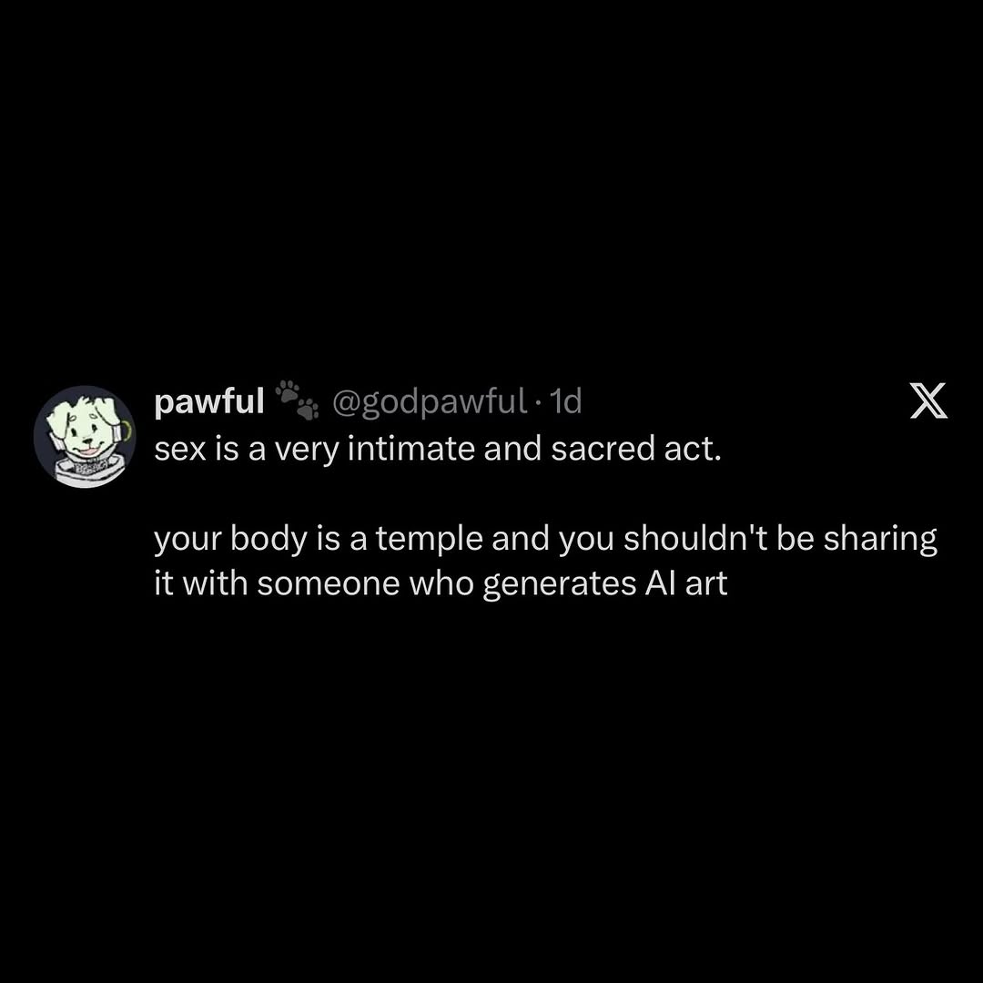Click the phrase "AI art"
Screen dimensions: 983x983
(685, 583)
